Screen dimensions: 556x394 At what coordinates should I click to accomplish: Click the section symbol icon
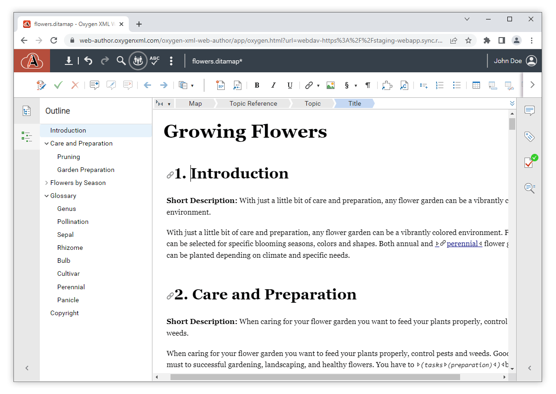pyautogui.click(x=347, y=85)
